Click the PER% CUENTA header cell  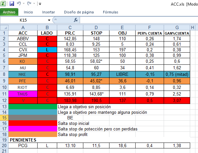(150, 33)
